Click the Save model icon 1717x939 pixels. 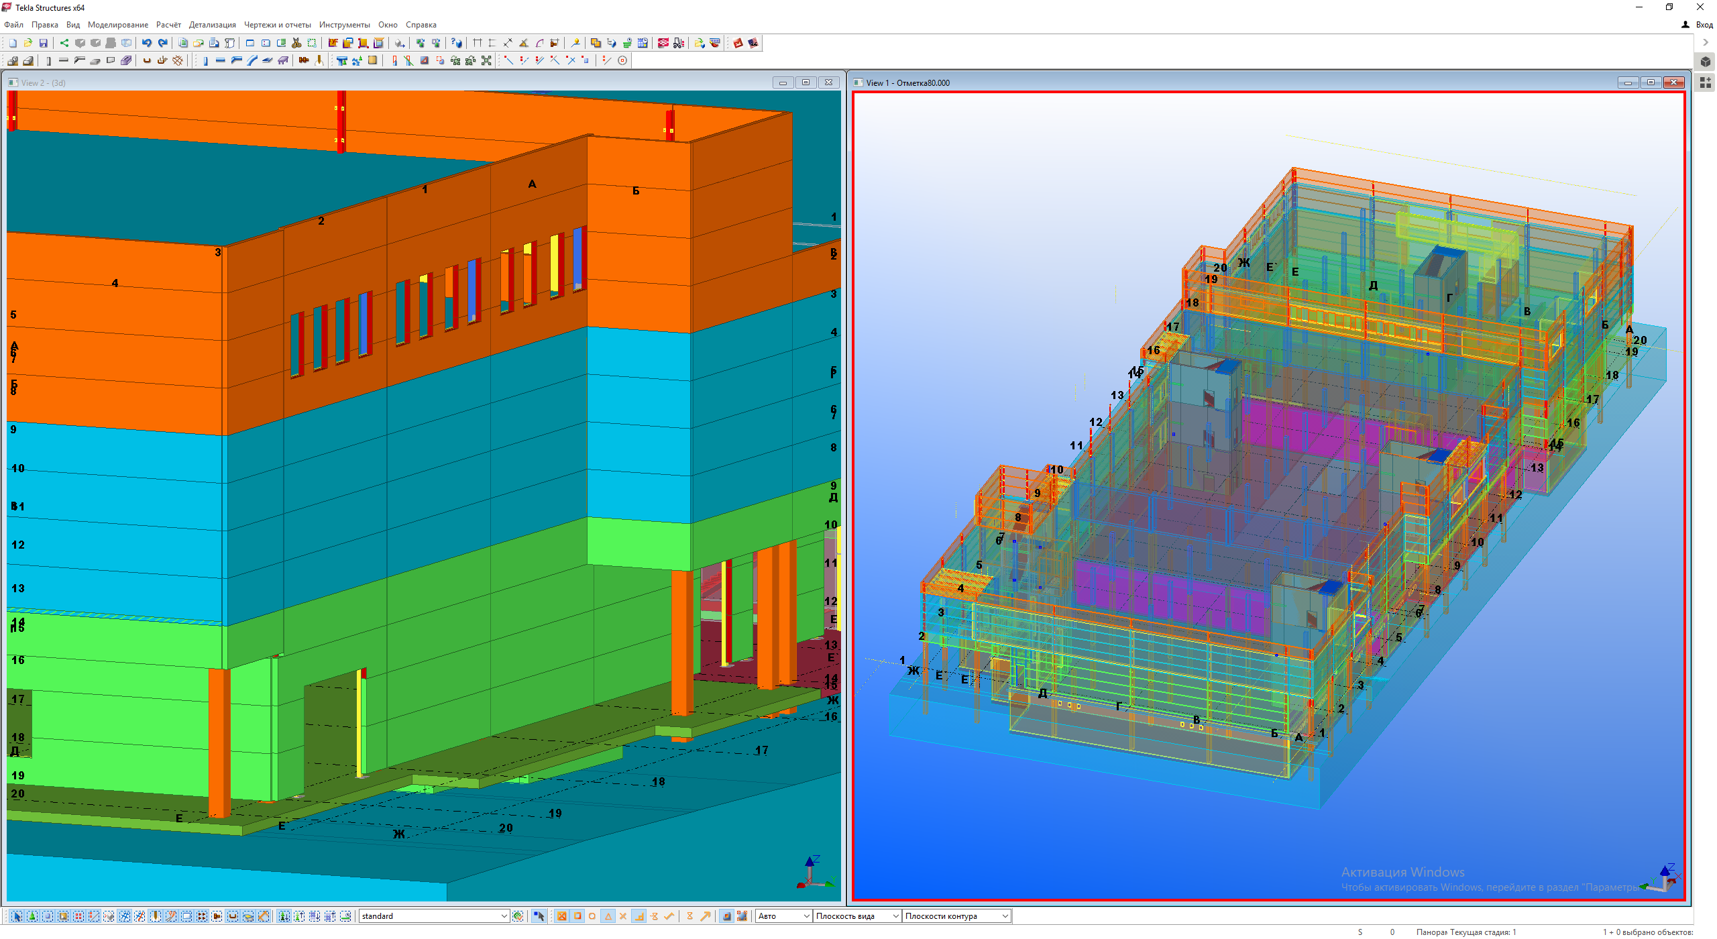(x=44, y=43)
